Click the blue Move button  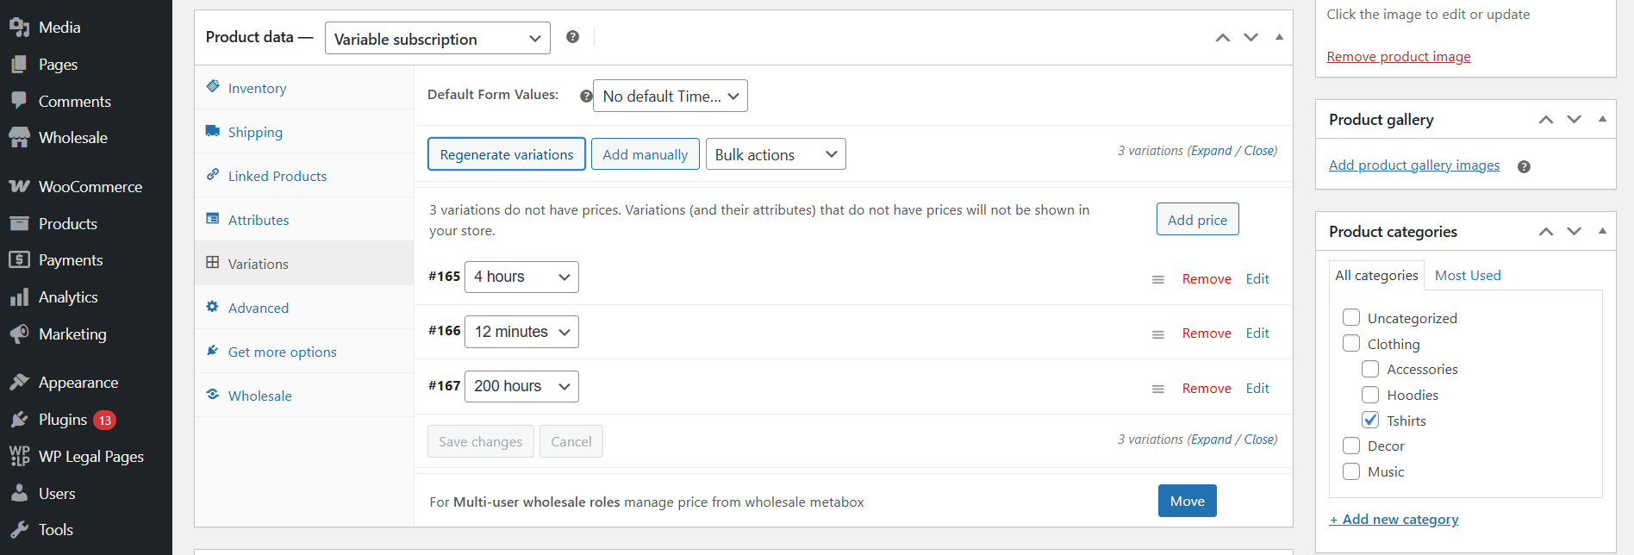(x=1187, y=502)
